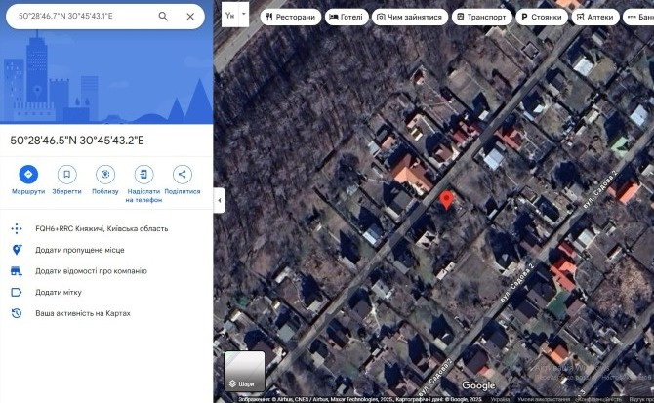Clear the search with the X icon
Image resolution: width=654 pixels, height=403 pixels.
[x=190, y=17]
